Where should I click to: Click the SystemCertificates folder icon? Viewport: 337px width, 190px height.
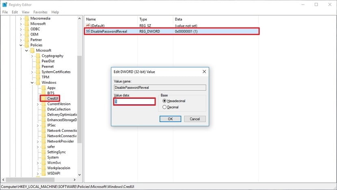pos(38,72)
